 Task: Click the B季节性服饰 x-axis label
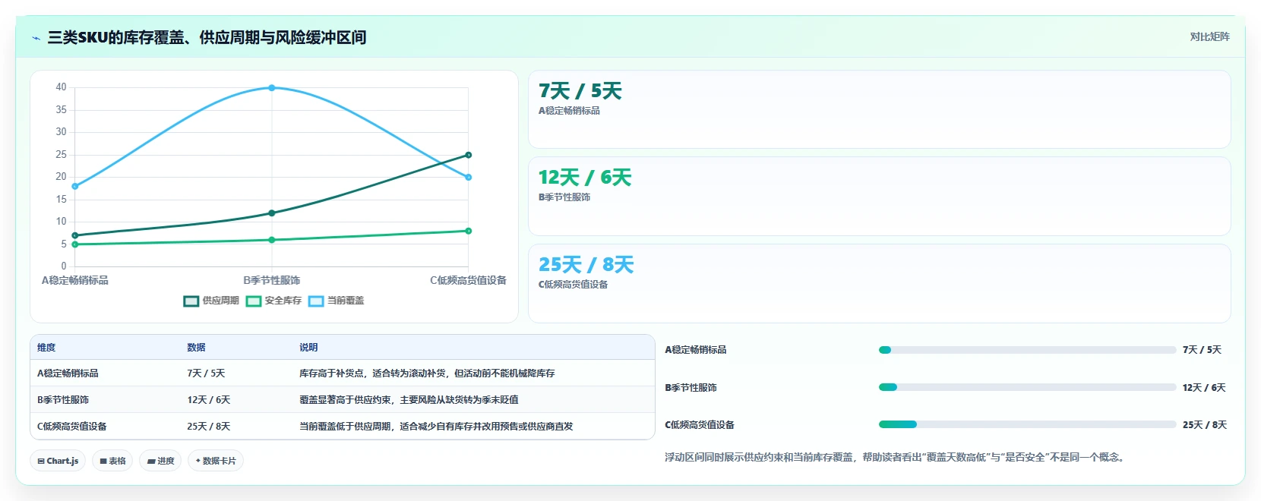pyautogui.click(x=272, y=281)
